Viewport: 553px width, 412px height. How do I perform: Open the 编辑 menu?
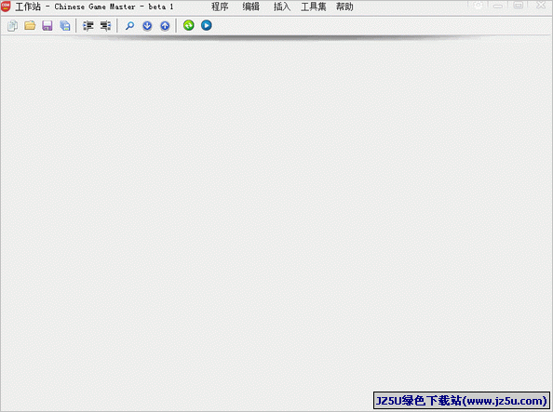pos(250,7)
